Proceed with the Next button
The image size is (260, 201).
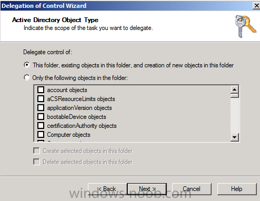(147, 189)
